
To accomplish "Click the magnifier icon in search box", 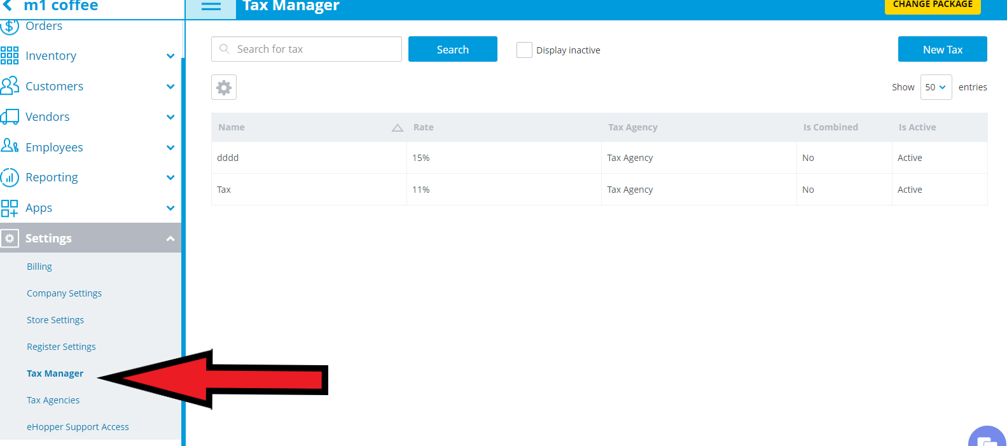I will pyautogui.click(x=224, y=49).
